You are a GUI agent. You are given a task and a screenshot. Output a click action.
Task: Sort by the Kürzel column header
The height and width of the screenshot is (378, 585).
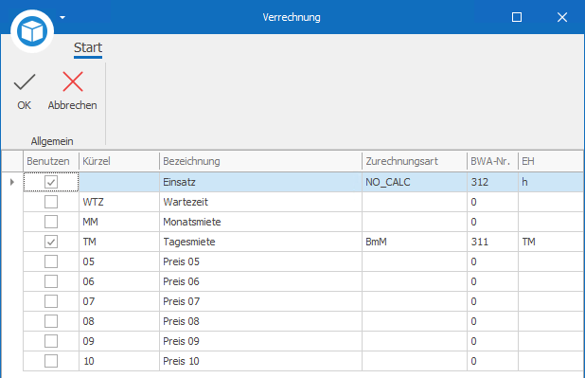click(119, 161)
